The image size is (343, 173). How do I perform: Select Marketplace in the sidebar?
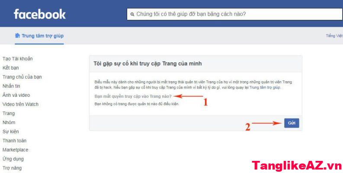[15, 150]
